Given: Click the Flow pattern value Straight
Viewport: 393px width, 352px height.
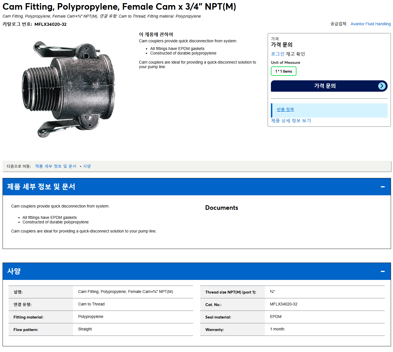Looking at the screenshot, I should click(85, 329).
